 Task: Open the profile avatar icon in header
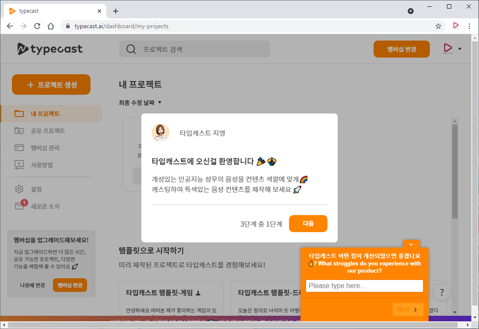(x=447, y=49)
